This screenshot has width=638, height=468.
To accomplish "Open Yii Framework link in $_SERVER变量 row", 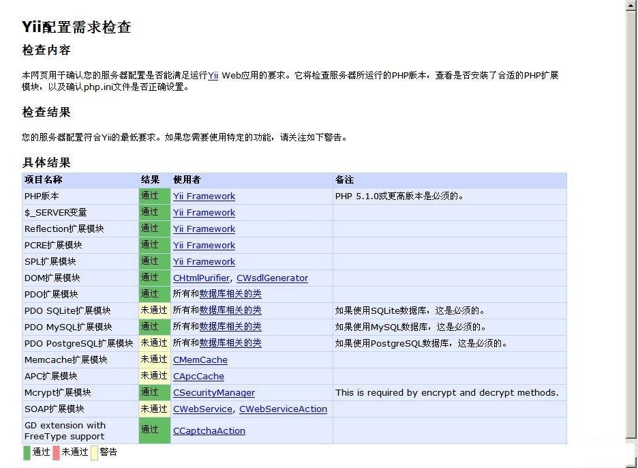I will coord(204,212).
